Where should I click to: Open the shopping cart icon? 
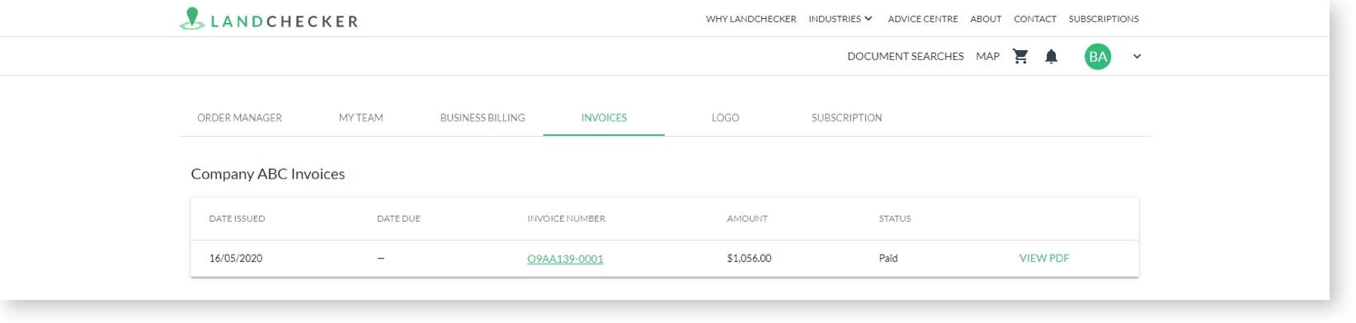[1020, 56]
